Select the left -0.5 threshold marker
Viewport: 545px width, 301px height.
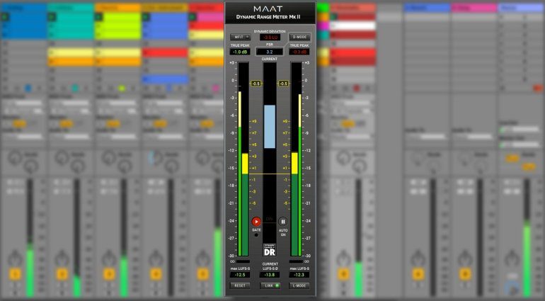pos(255,84)
